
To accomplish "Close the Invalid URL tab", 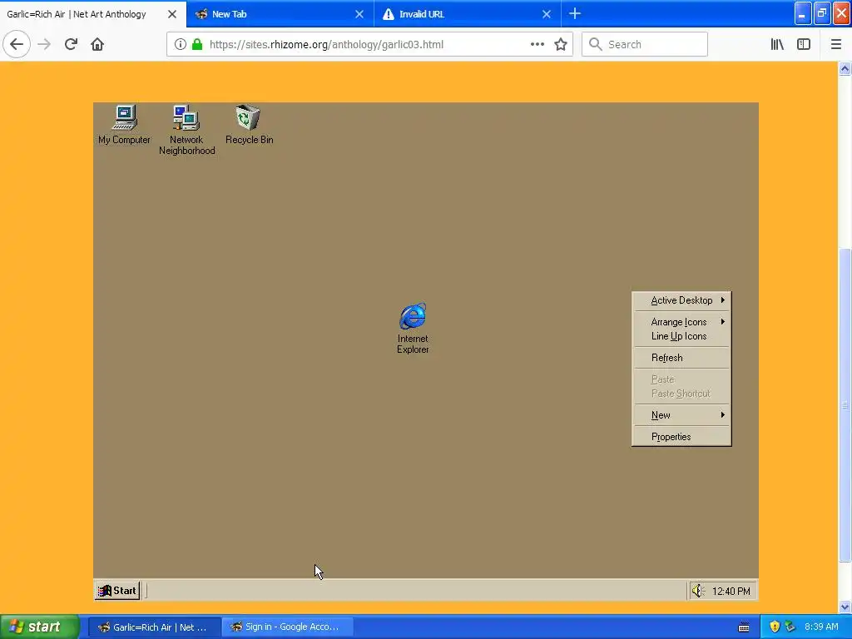I will click(547, 14).
